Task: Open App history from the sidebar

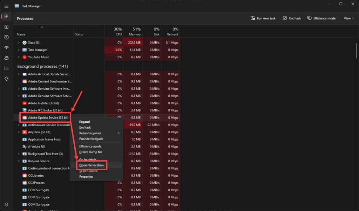Action: pos(6,37)
